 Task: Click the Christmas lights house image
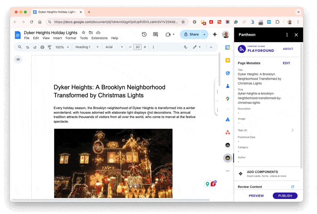point(113,163)
